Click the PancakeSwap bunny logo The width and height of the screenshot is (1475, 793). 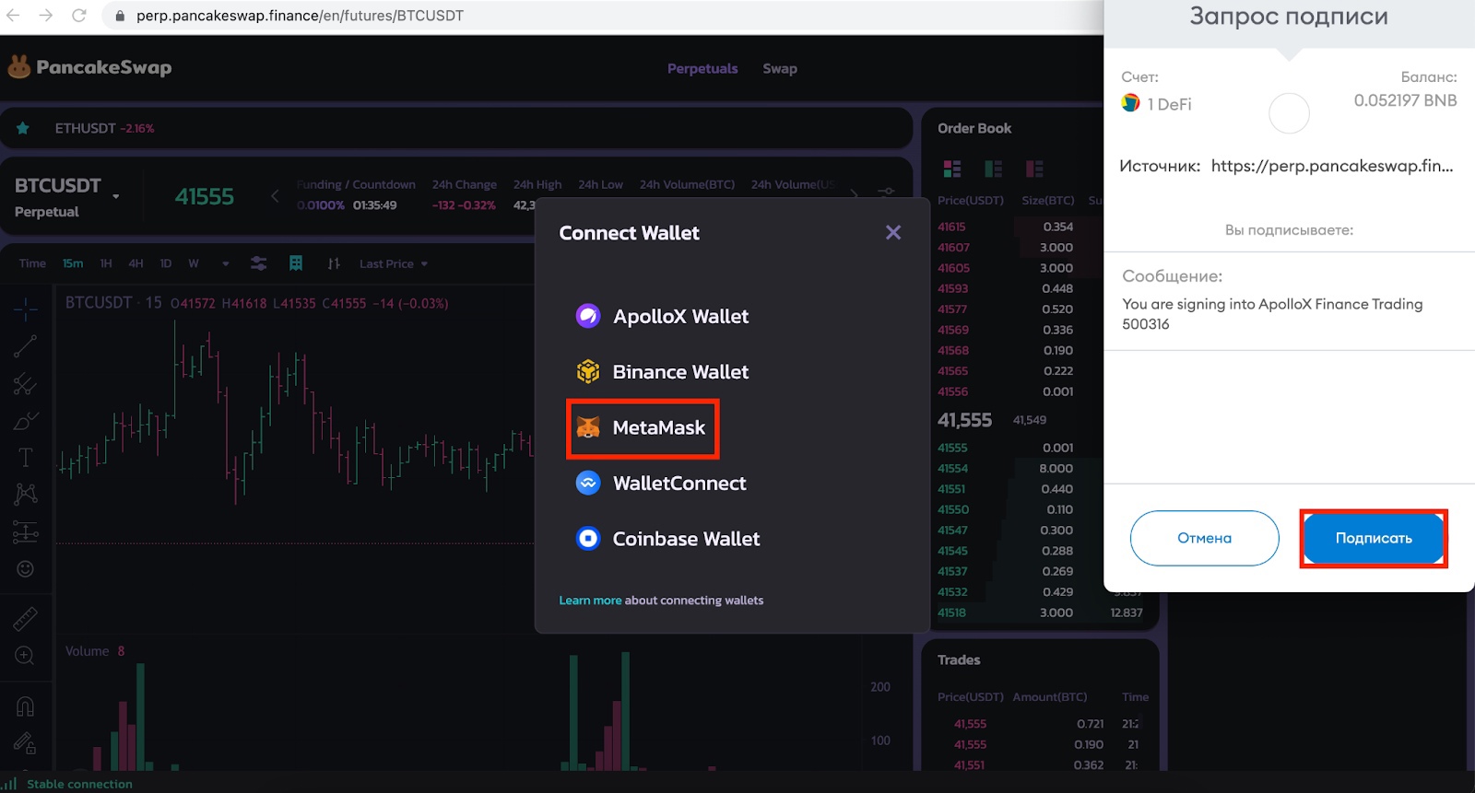[19, 67]
